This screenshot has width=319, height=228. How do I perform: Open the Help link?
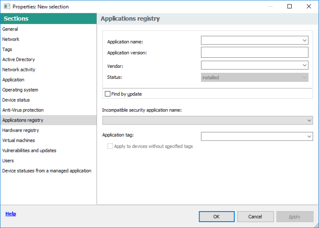[10, 213]
